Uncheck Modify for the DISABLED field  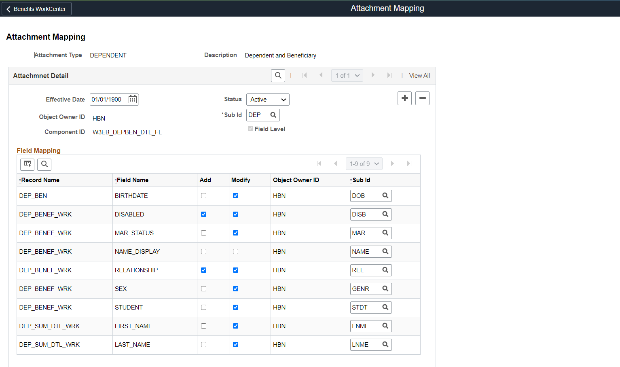[x=235, y=214]
